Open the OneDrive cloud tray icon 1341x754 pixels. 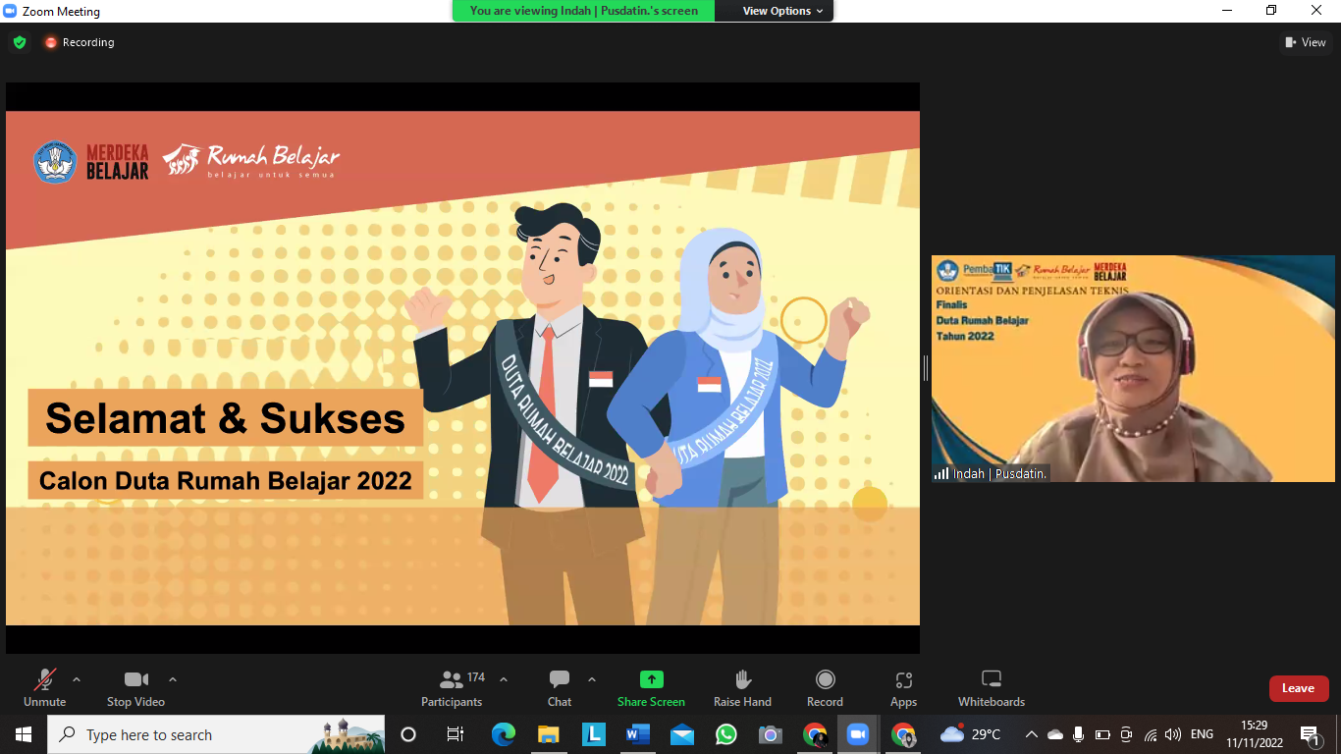(1055, 734)
